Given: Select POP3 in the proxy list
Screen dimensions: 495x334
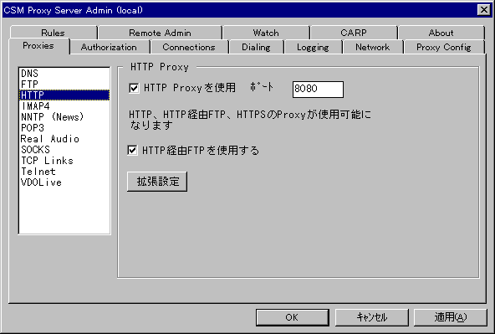Looking at the screenshot, I should click(64, 128).
